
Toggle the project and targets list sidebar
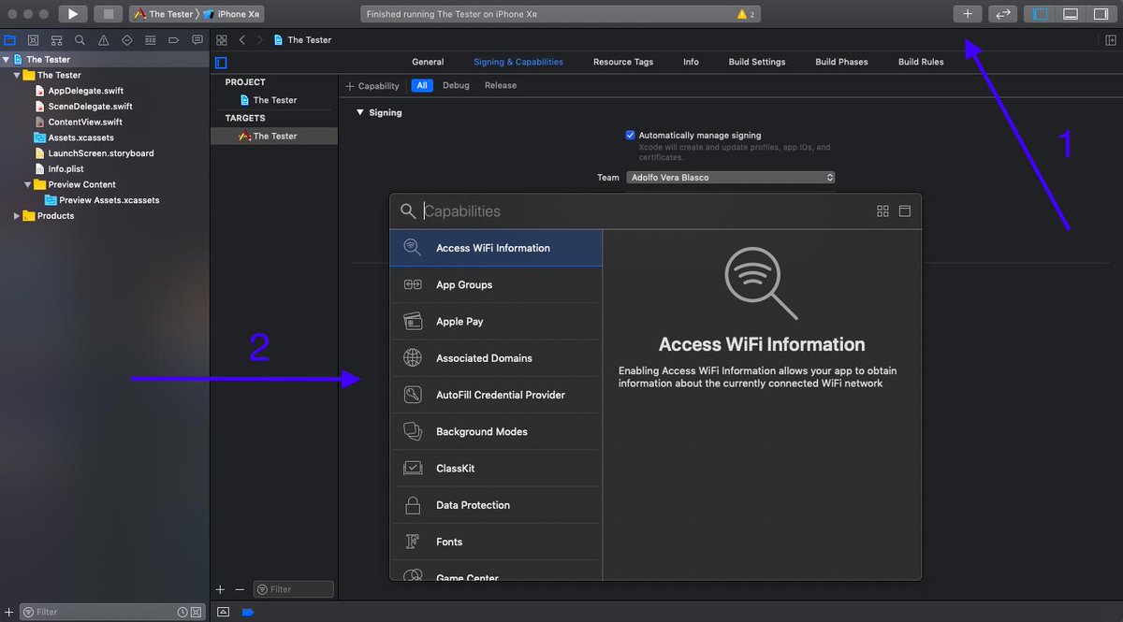pyautogui.click(x=221, y=63)
